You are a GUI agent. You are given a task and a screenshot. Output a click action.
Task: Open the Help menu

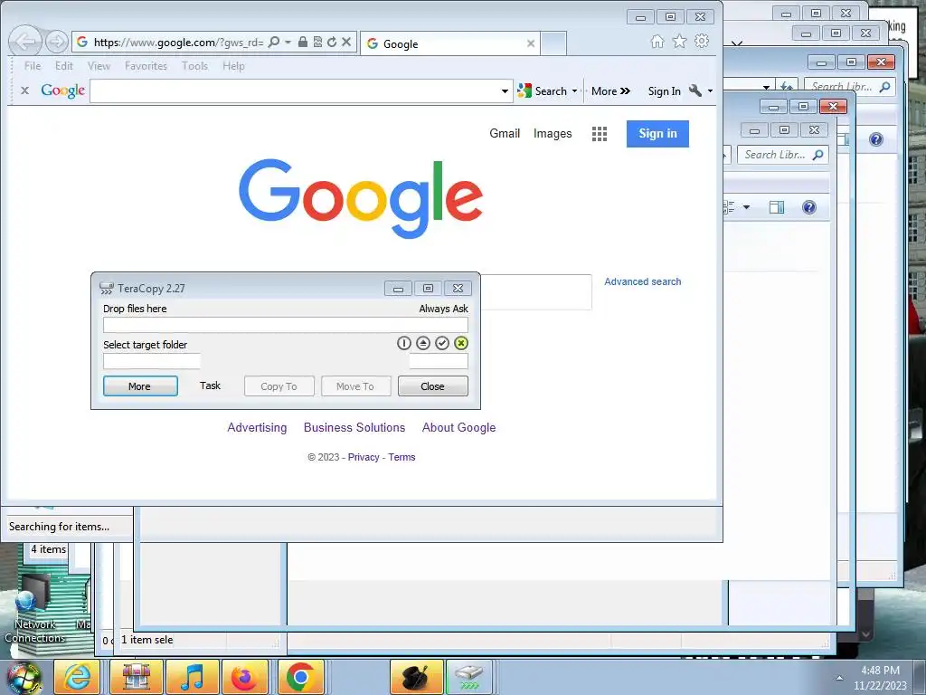(x=233, y=65)
